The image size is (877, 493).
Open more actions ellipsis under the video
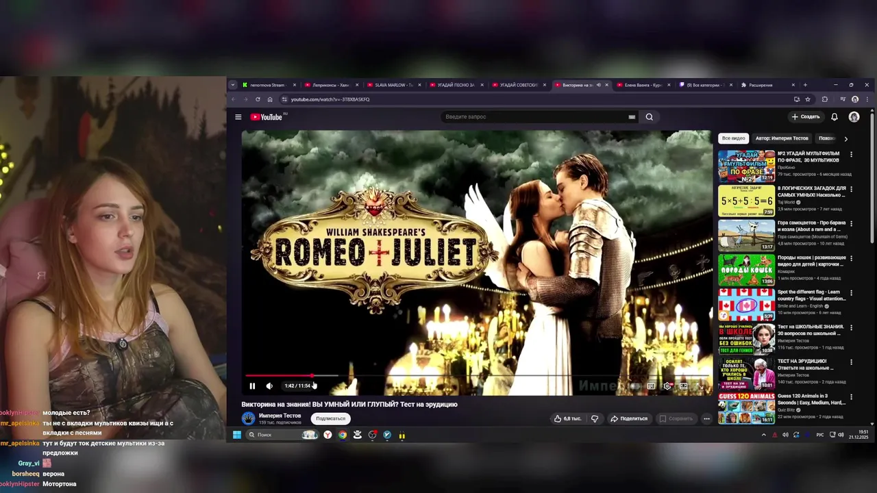point(706,418)
